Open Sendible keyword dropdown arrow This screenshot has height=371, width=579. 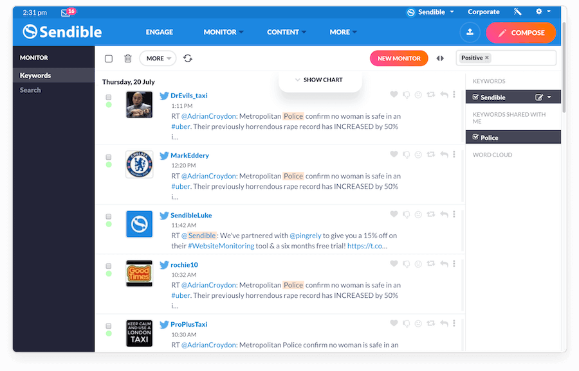click(549, 98)
